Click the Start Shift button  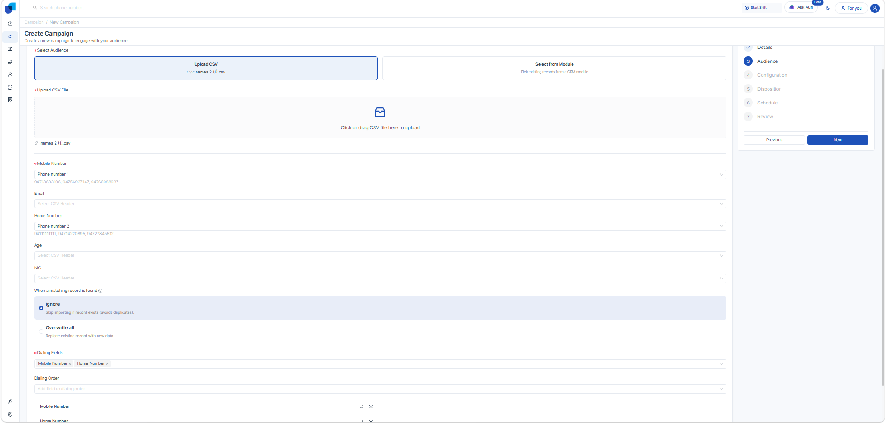(x=758, y=8)
